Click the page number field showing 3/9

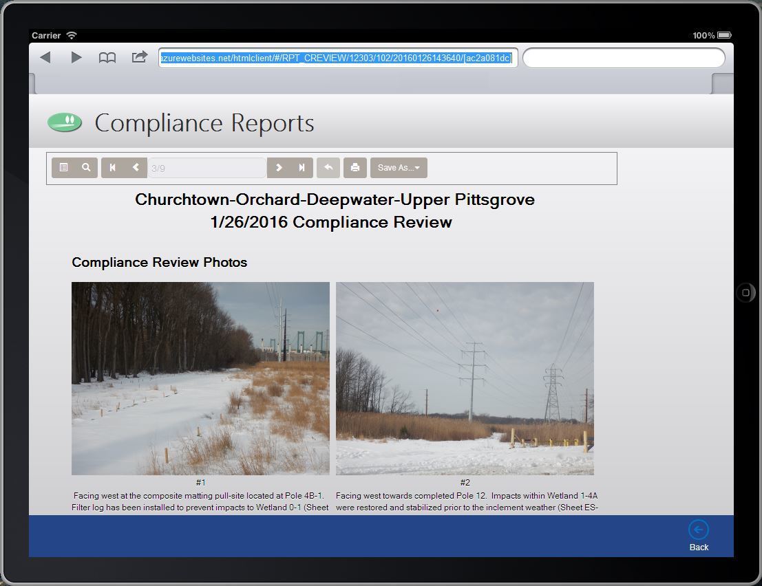tap(207, 168)
